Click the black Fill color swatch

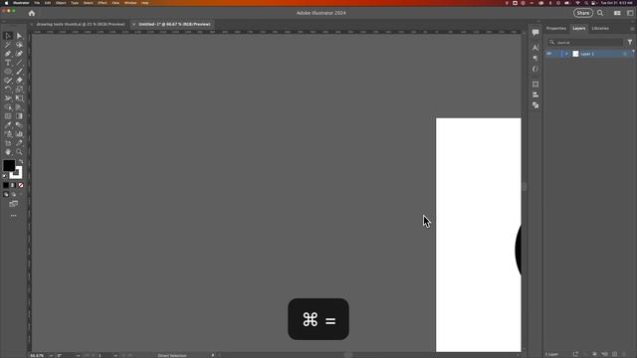[9, 165]
